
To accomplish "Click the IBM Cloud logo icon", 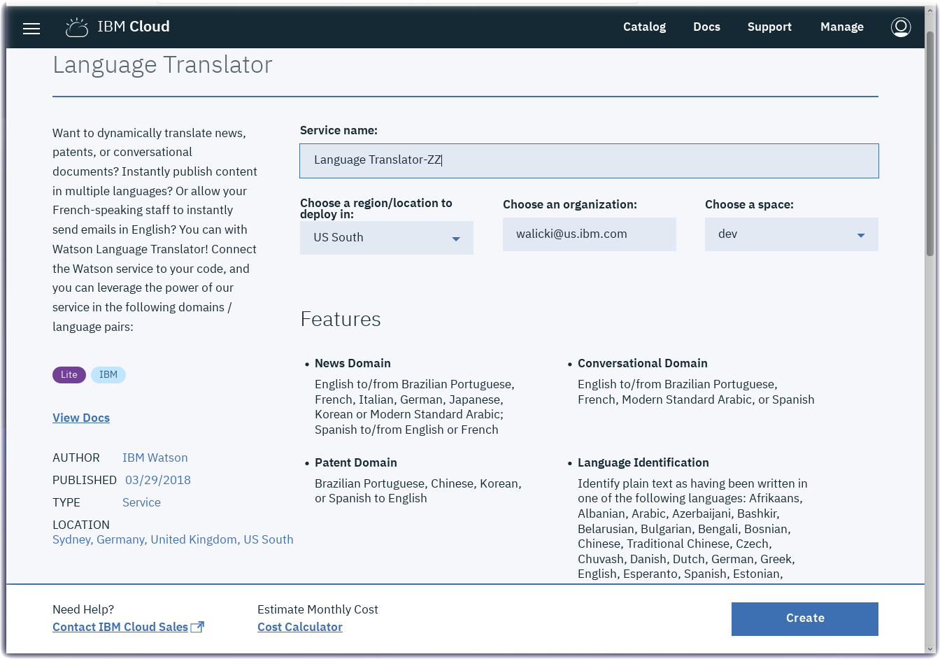I will click(77, 27).
